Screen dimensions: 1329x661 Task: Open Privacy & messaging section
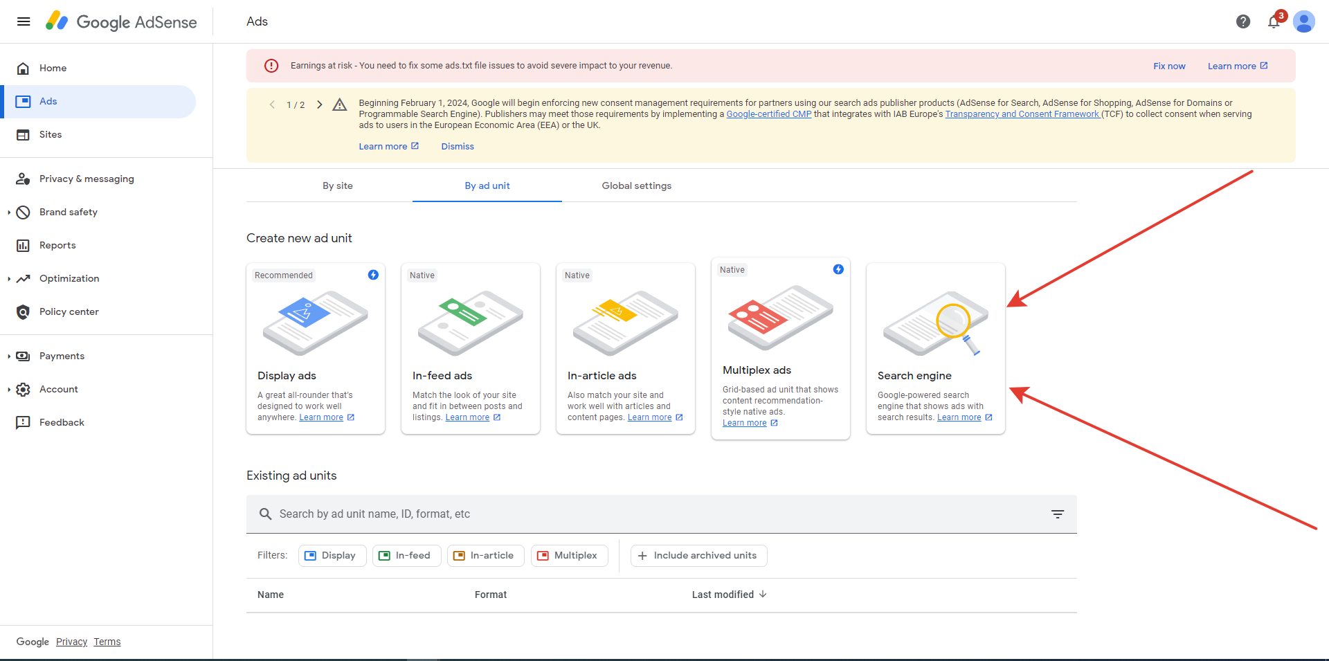(x=98, y=179)
